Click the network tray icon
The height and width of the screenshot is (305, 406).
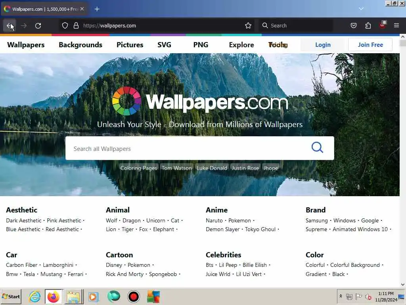point(349,296)
